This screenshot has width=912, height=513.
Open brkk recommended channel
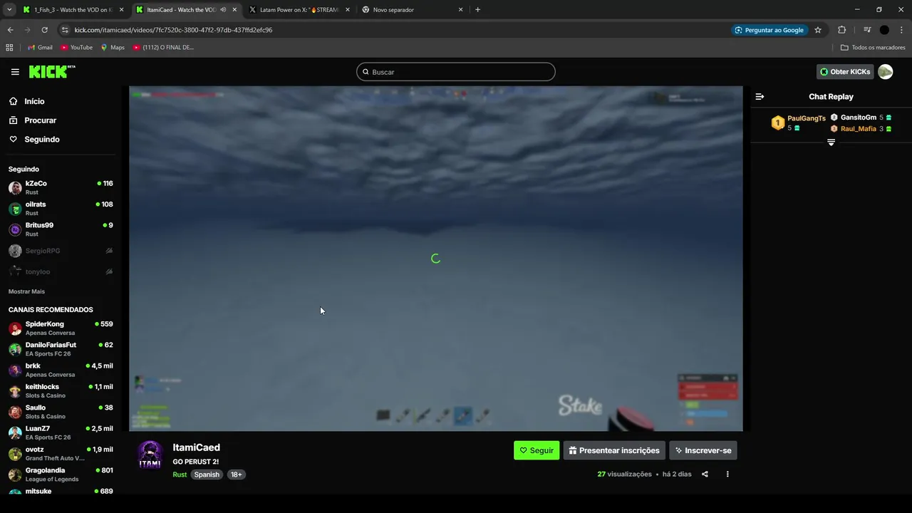(x=61, y=370)
